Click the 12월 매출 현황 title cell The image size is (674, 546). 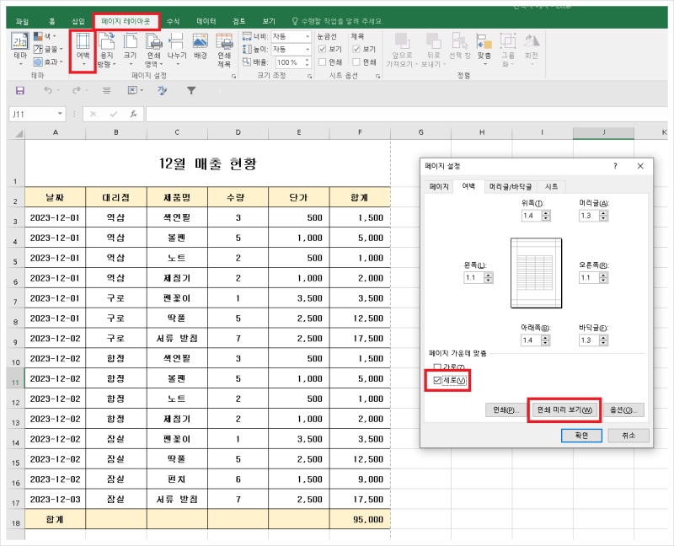coord(207,163)
